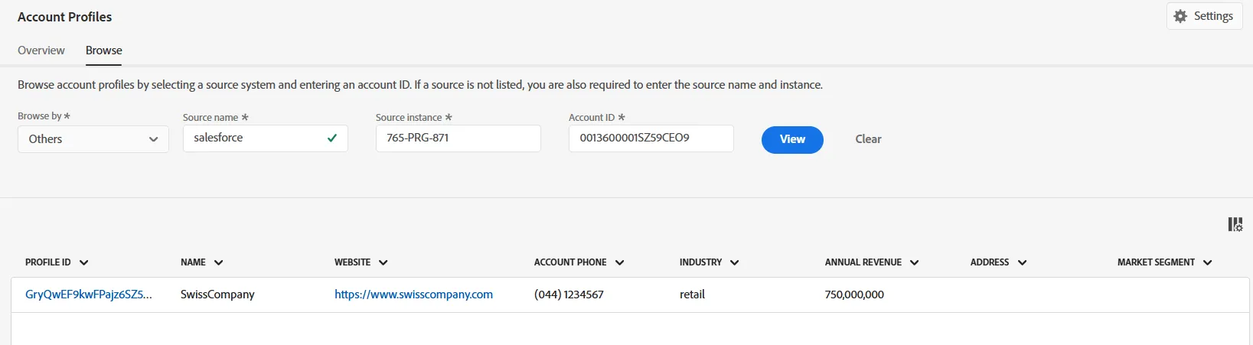
Task: Focus the Source name input field
Action: [266, 138]
